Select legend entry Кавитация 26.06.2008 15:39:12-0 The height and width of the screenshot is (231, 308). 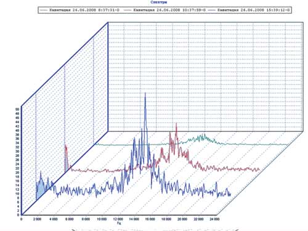(x=253, y=10)
